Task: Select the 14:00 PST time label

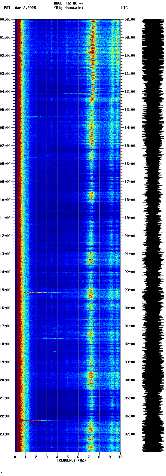Action: click(x=5, y=272)
